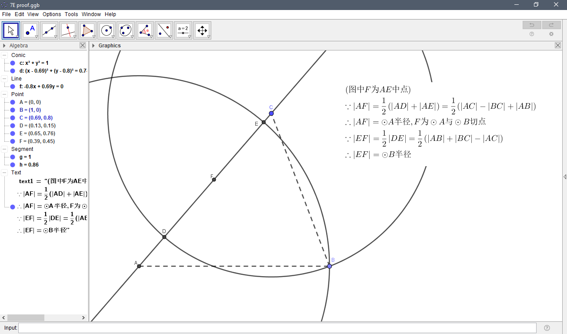Screen dimensions: 567x334
Task: Open GeoGebra preferences via gear button
Action: [551, 34]
